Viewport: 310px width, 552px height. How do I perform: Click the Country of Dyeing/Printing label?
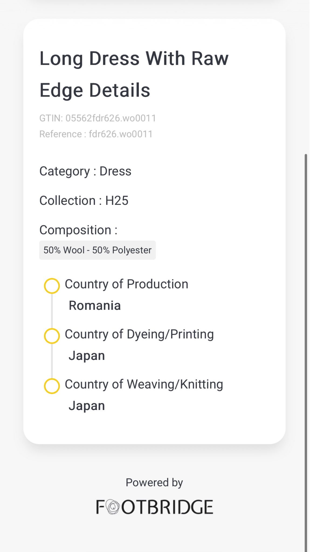(139, 334)
